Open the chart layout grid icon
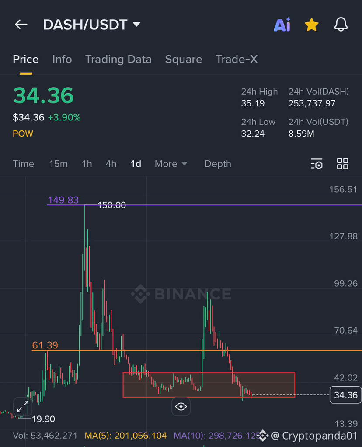The height and width of the screenshot is (447, 362). pyautogui.click(x=343, y=164)
